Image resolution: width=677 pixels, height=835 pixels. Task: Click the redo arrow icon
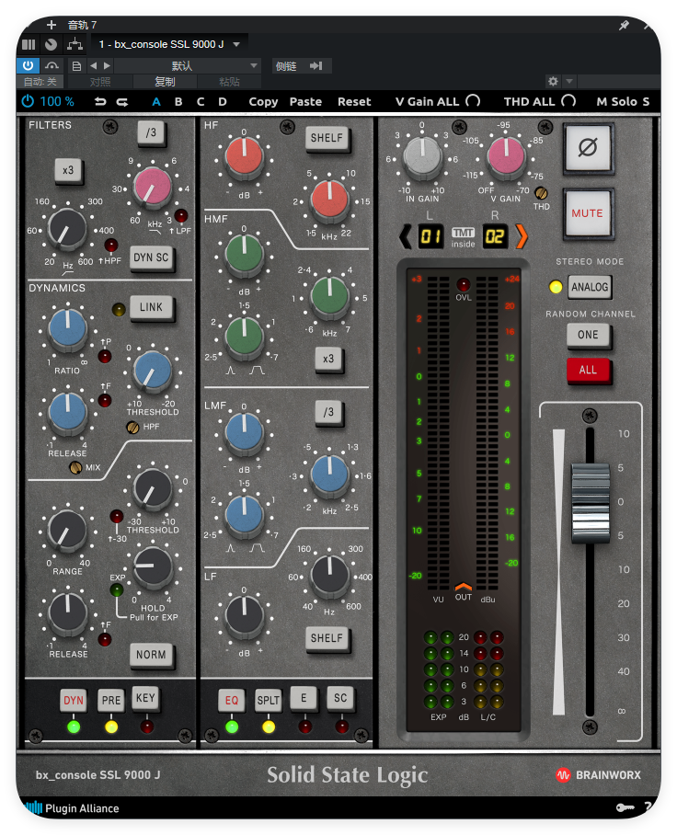coord(122,101)
